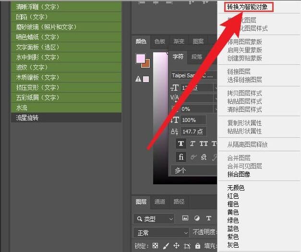Click type layer filter T icon
Image resolution: width=301 pixels, height=252 pixels.
point(209,218)
